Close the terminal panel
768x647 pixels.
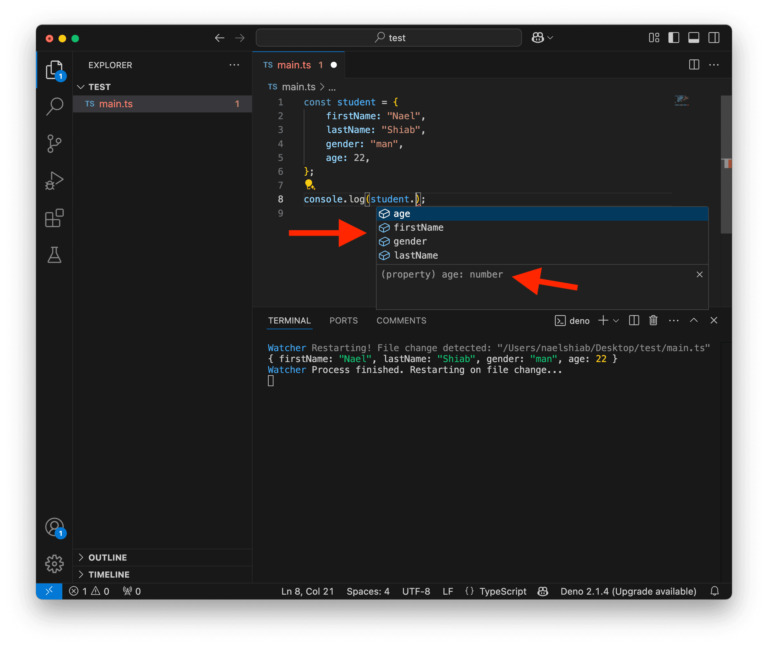click(x=714, y=321)
